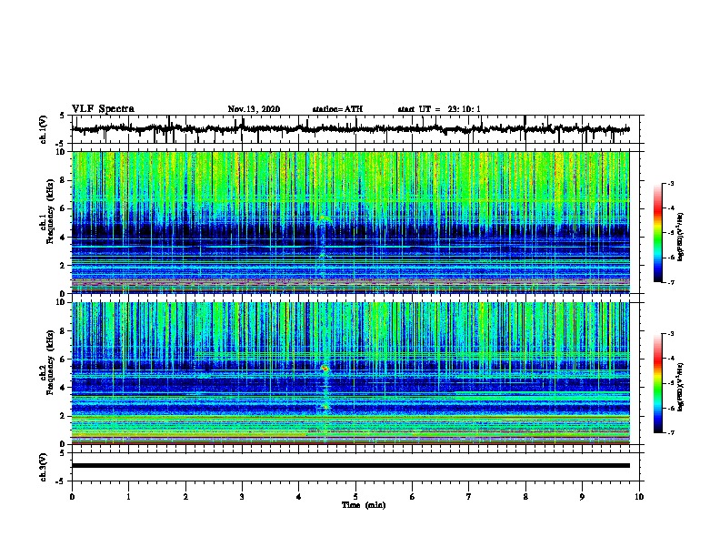Click the "Time (min)" axis title
This screenshot has height=557, width=720.
tap(364, 505)
